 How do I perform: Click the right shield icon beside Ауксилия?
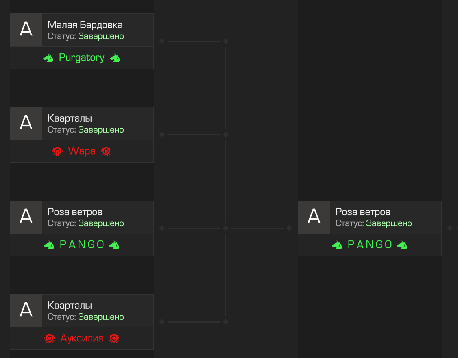click(113, 338)
